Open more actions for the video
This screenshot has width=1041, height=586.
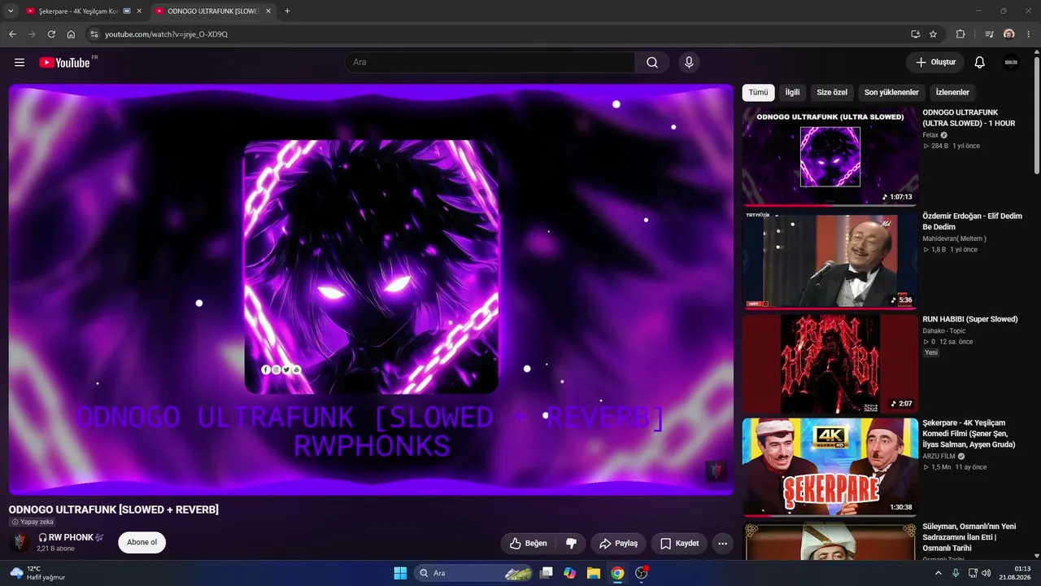tap(722, 543)
